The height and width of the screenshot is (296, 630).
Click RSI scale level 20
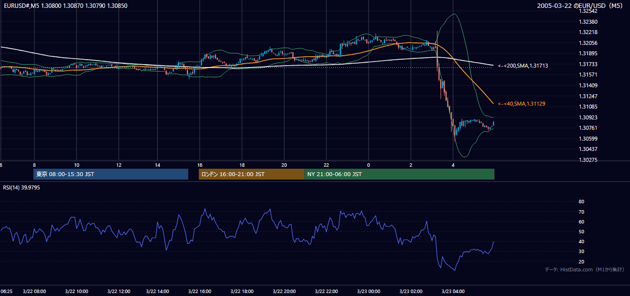click(x=581, y=261)
